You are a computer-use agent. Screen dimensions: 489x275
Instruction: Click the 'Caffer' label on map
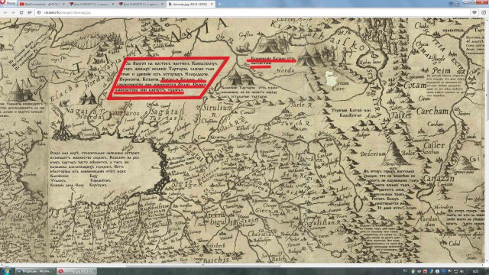pos(434,145)
